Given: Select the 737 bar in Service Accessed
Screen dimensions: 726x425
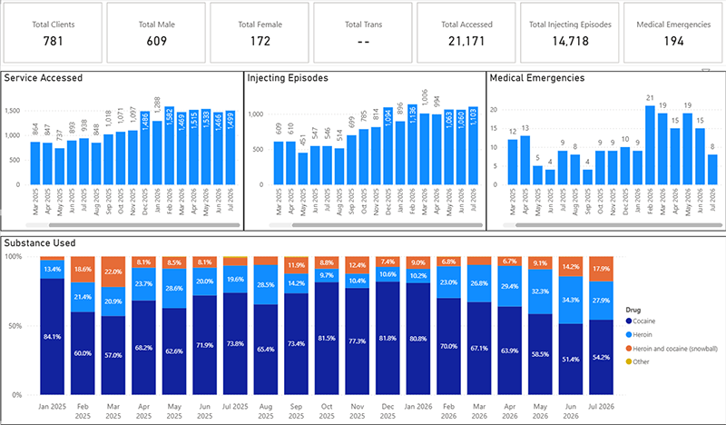Looking at the screenshot, I should pyautogui.click(x=60, y=166).
